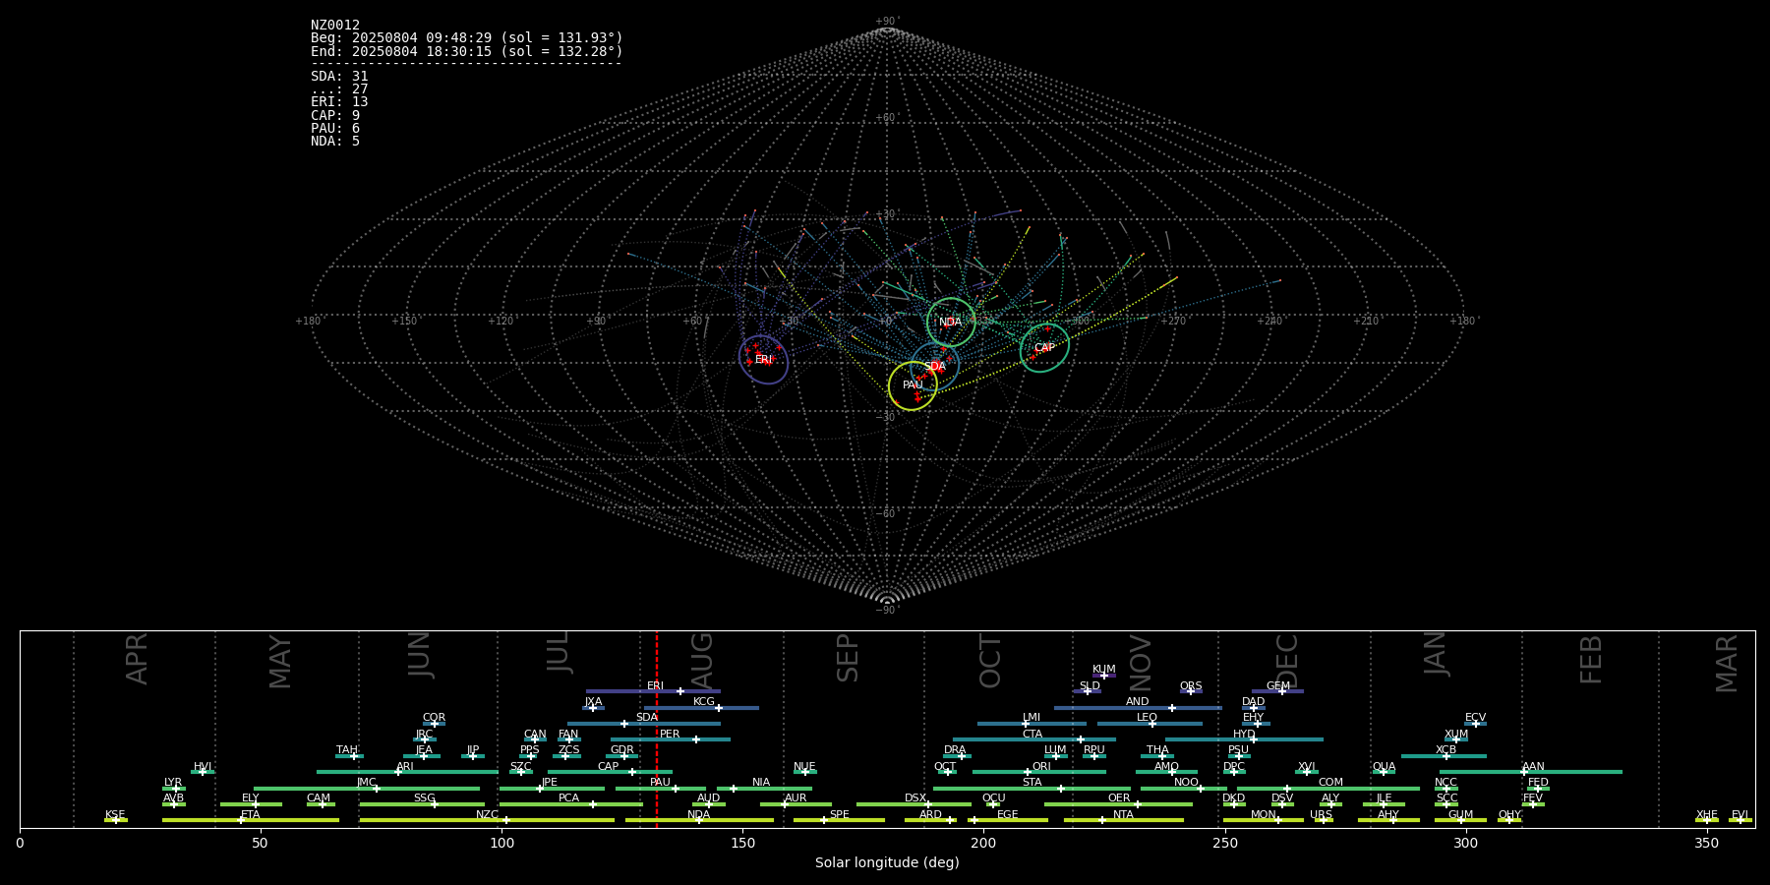Click the 'ERI: 13' count in legend
1770x885 pixels.
click(339, 102)
